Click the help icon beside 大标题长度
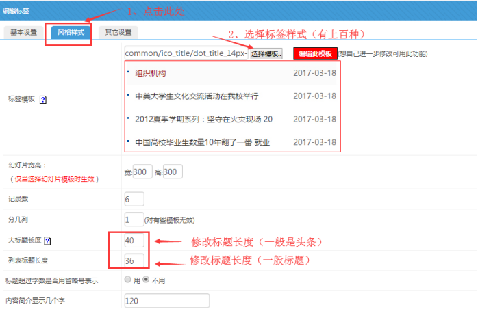 47,241
